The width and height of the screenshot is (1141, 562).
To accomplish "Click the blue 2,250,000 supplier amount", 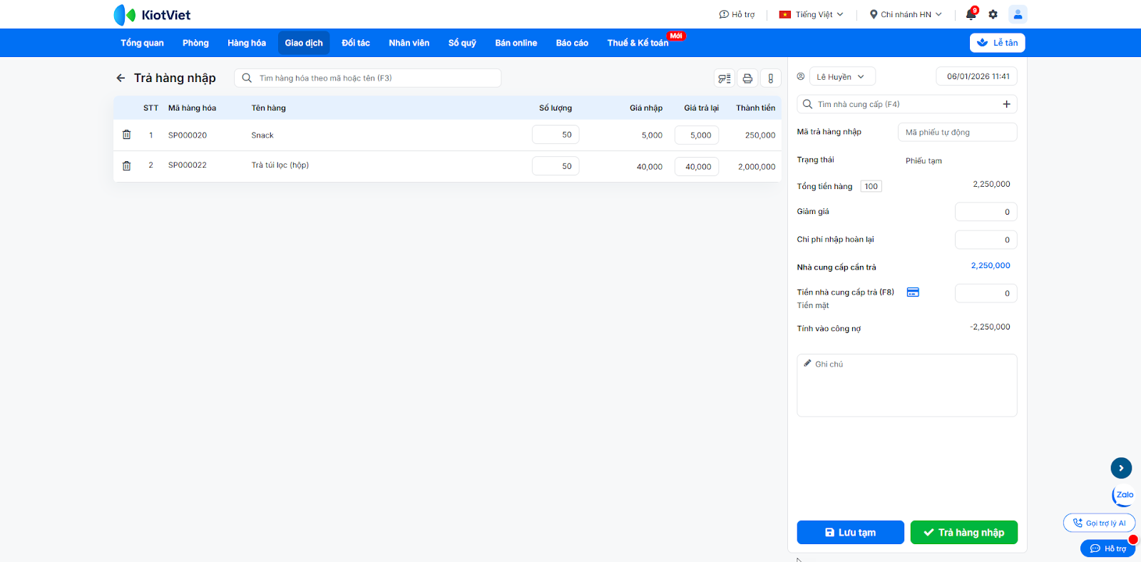I will (991, 266).
